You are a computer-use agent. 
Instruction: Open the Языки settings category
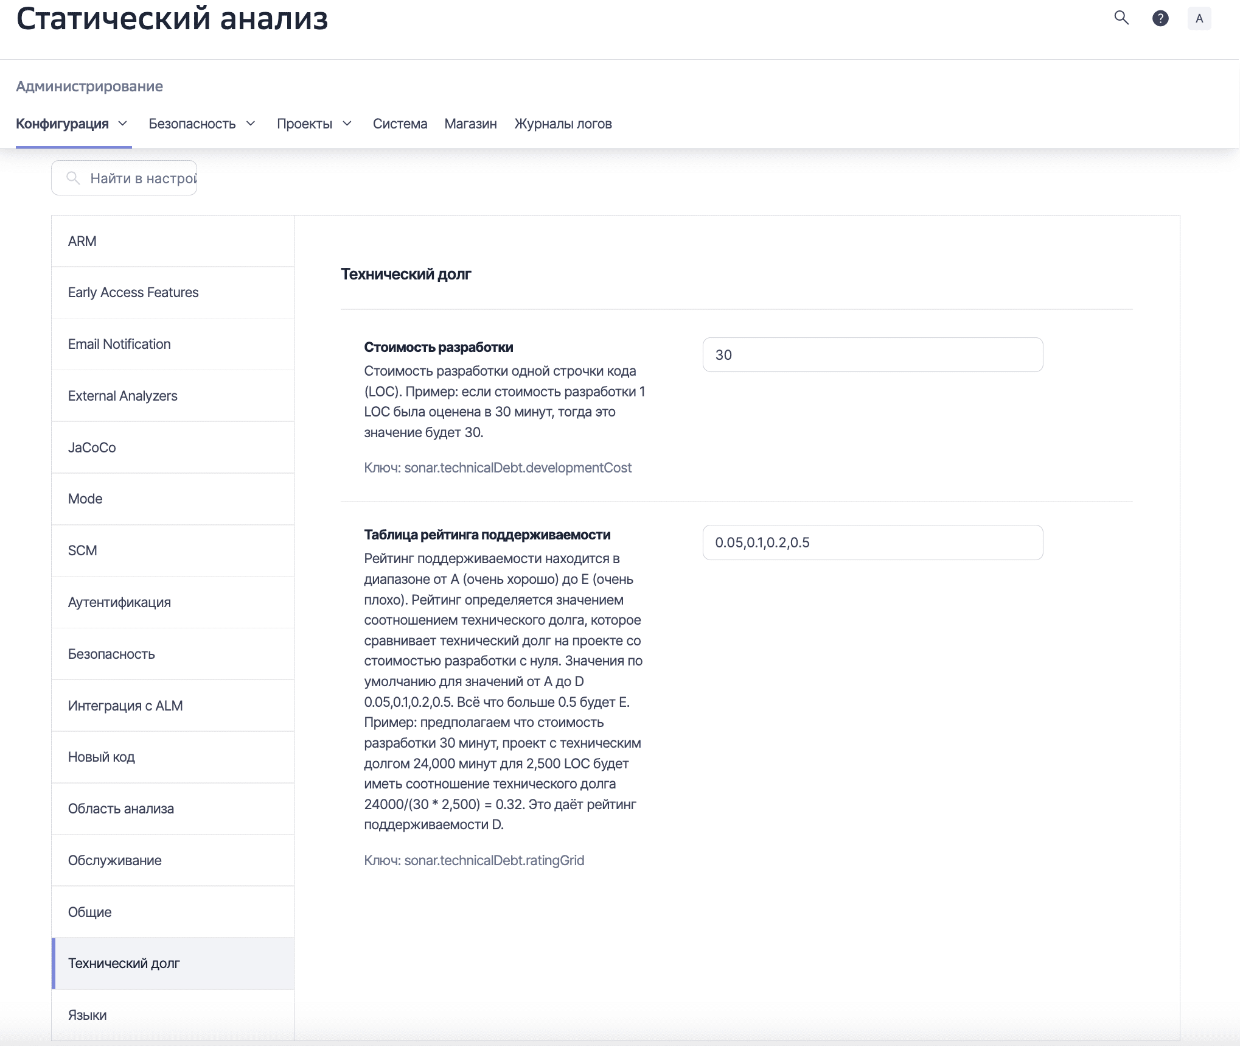pyautogui.click(x=88, y=1015)
